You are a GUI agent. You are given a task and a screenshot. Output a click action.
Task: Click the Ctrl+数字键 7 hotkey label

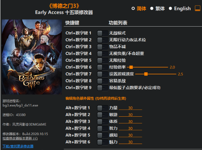coord(78,74)
